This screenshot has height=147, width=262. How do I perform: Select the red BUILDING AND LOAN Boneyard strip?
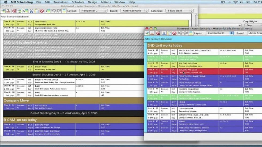(204, 71)
